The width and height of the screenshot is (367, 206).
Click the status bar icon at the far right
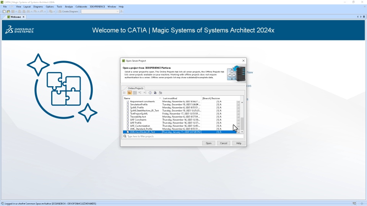pos(362,204)
